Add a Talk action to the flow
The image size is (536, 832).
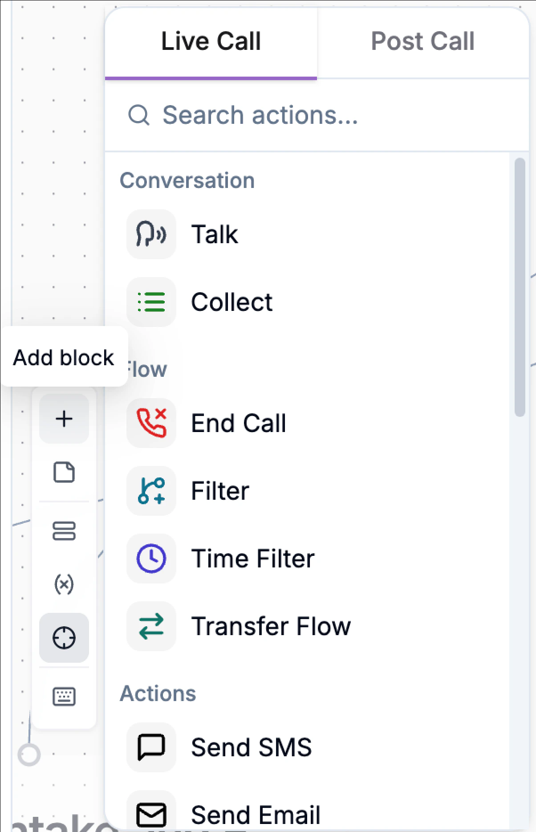point(215,234)
